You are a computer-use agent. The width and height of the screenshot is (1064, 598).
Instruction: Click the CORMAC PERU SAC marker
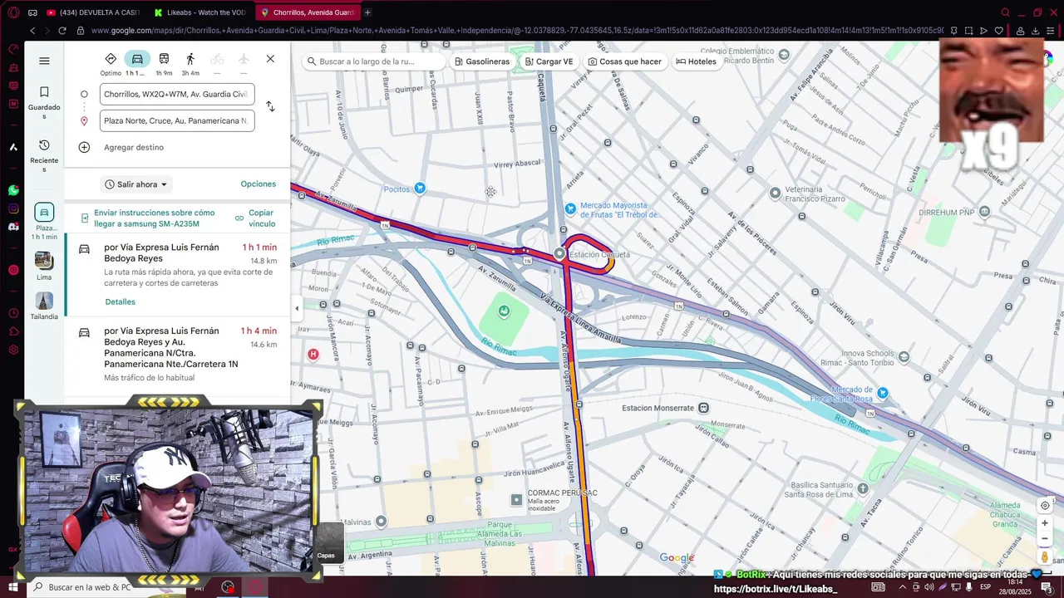click(x=516, y=500)
